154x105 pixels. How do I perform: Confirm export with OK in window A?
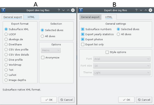tap(49, 100)
